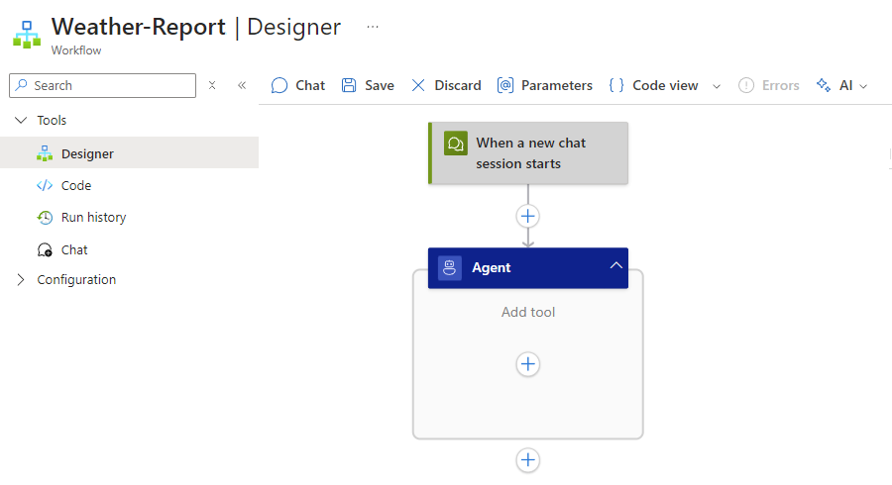Open the AI dropdown menu
Screen dimensions: 892x485
[x=841, y=86]
